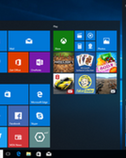Open the Movies & TV clapperboard tile

[x=79, y=35]
